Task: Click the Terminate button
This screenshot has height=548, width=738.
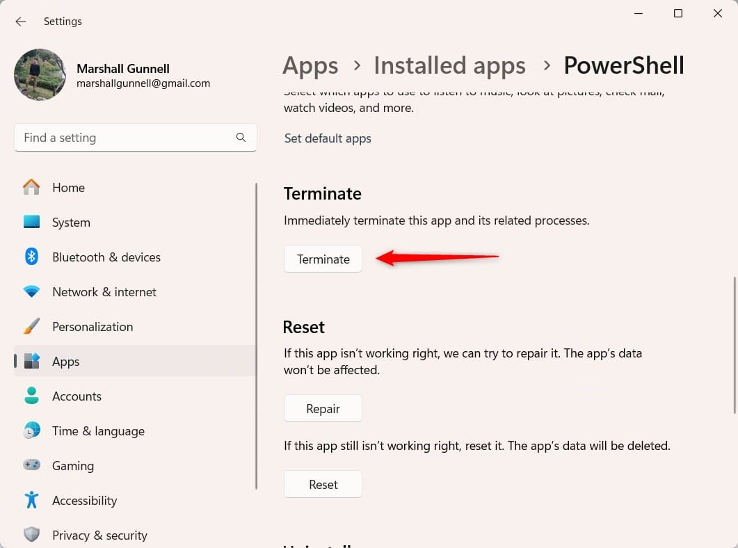Action: [x=323, y=259]
